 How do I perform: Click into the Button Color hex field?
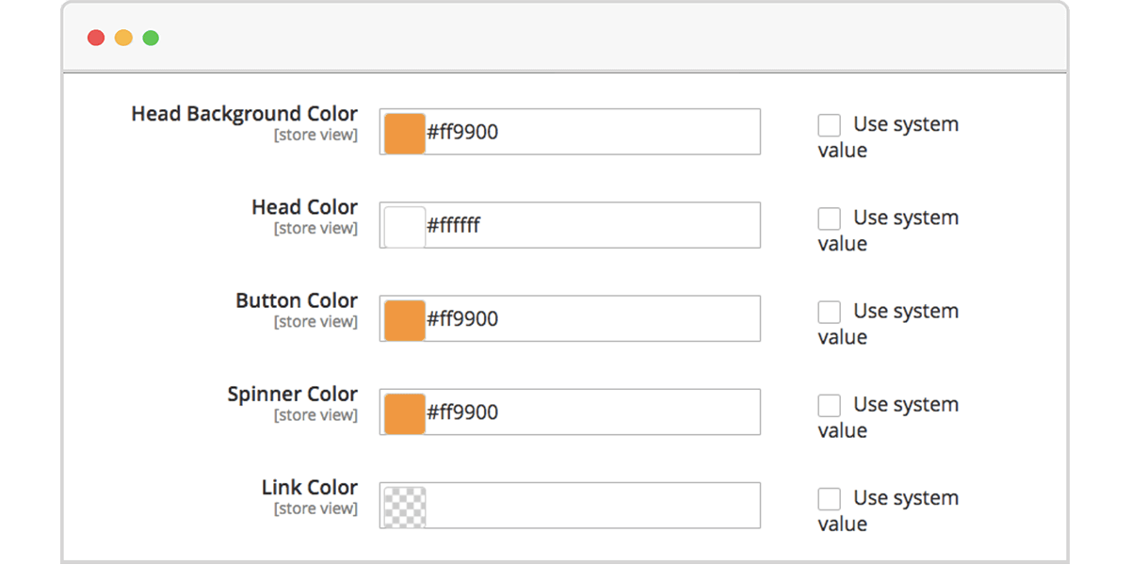pyautogui.click(x=593, y=319)
